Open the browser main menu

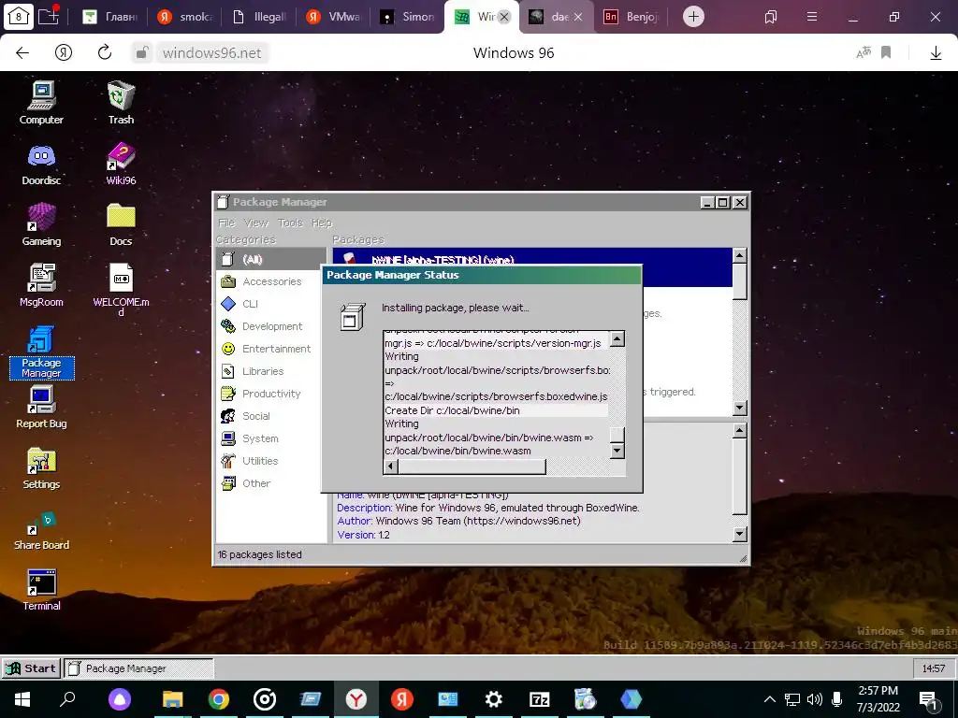pos(812,17)
